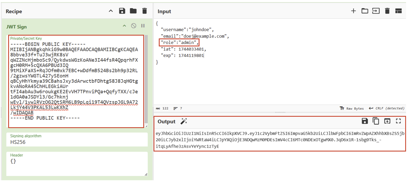Open a file as input
Image resolution: width=410 pixels, height=181 pixels.
coord(376,11)
